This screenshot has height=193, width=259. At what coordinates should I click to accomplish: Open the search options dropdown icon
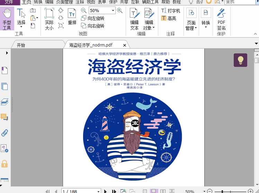point(219,2)
